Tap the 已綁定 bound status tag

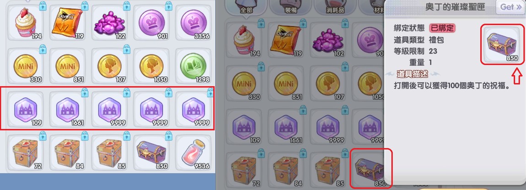pyautogui.click(x=443, y=28)
